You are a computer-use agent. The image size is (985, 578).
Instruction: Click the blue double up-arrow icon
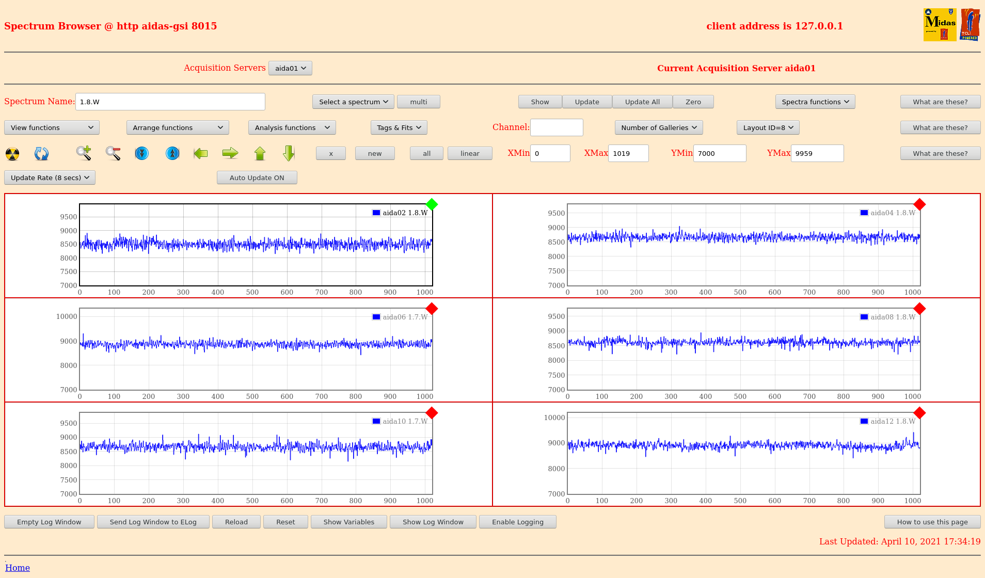(x=172, y=153)
